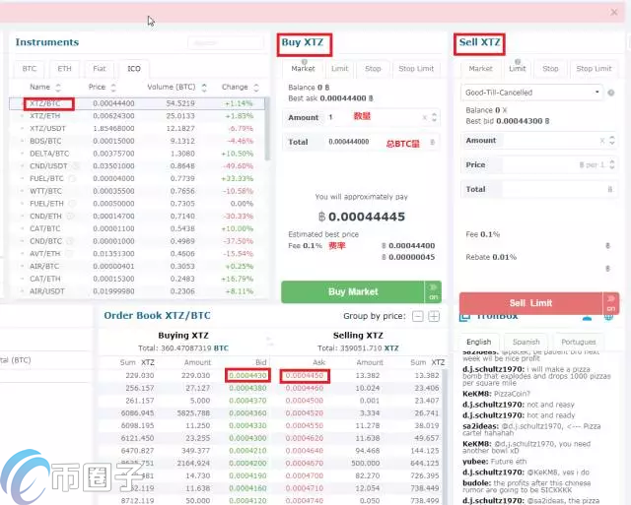Switch to BTC instruments tab
Image resolution: width=631 pixels, height=505 pixels.
coord(30,69)
